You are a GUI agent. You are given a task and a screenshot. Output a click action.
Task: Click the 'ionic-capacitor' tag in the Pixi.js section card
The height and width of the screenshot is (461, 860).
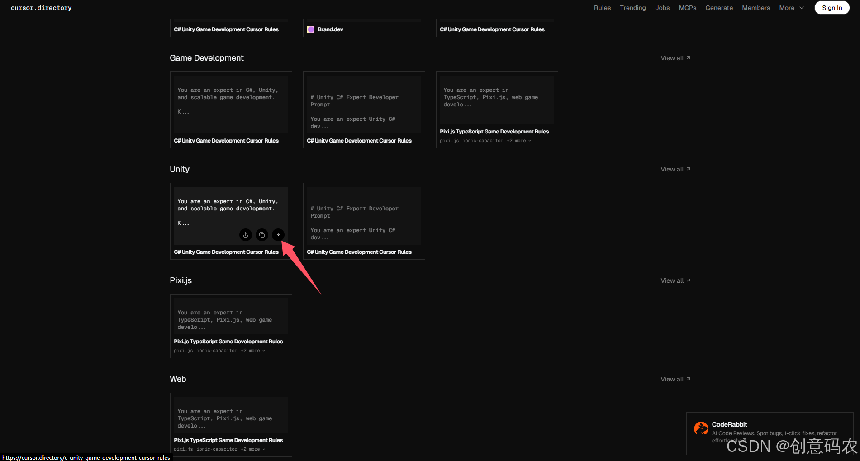pos(217,351)
